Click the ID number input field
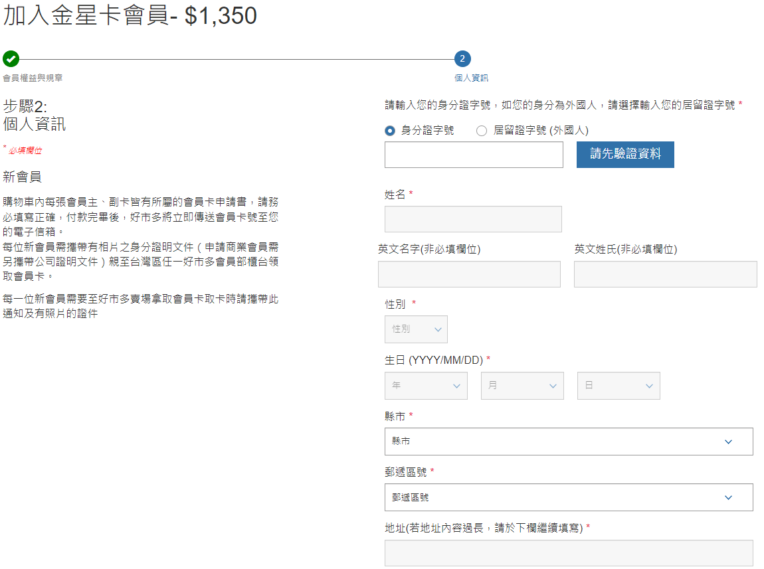Screen dimensions: 764x569 (x=474, y=155)
